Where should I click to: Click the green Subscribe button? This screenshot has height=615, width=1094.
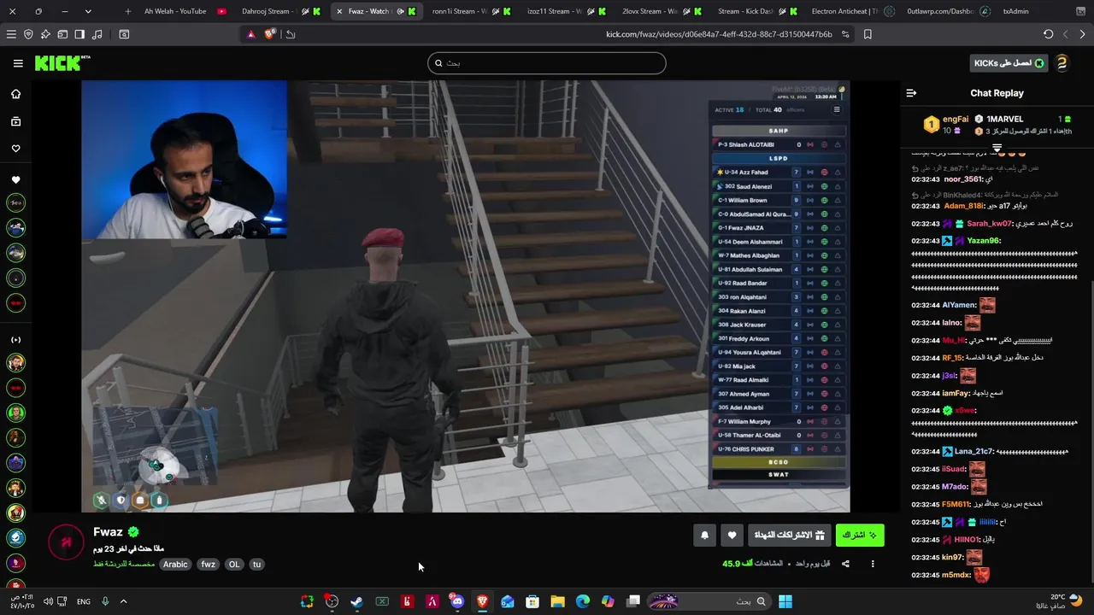[x=860, y=536]
